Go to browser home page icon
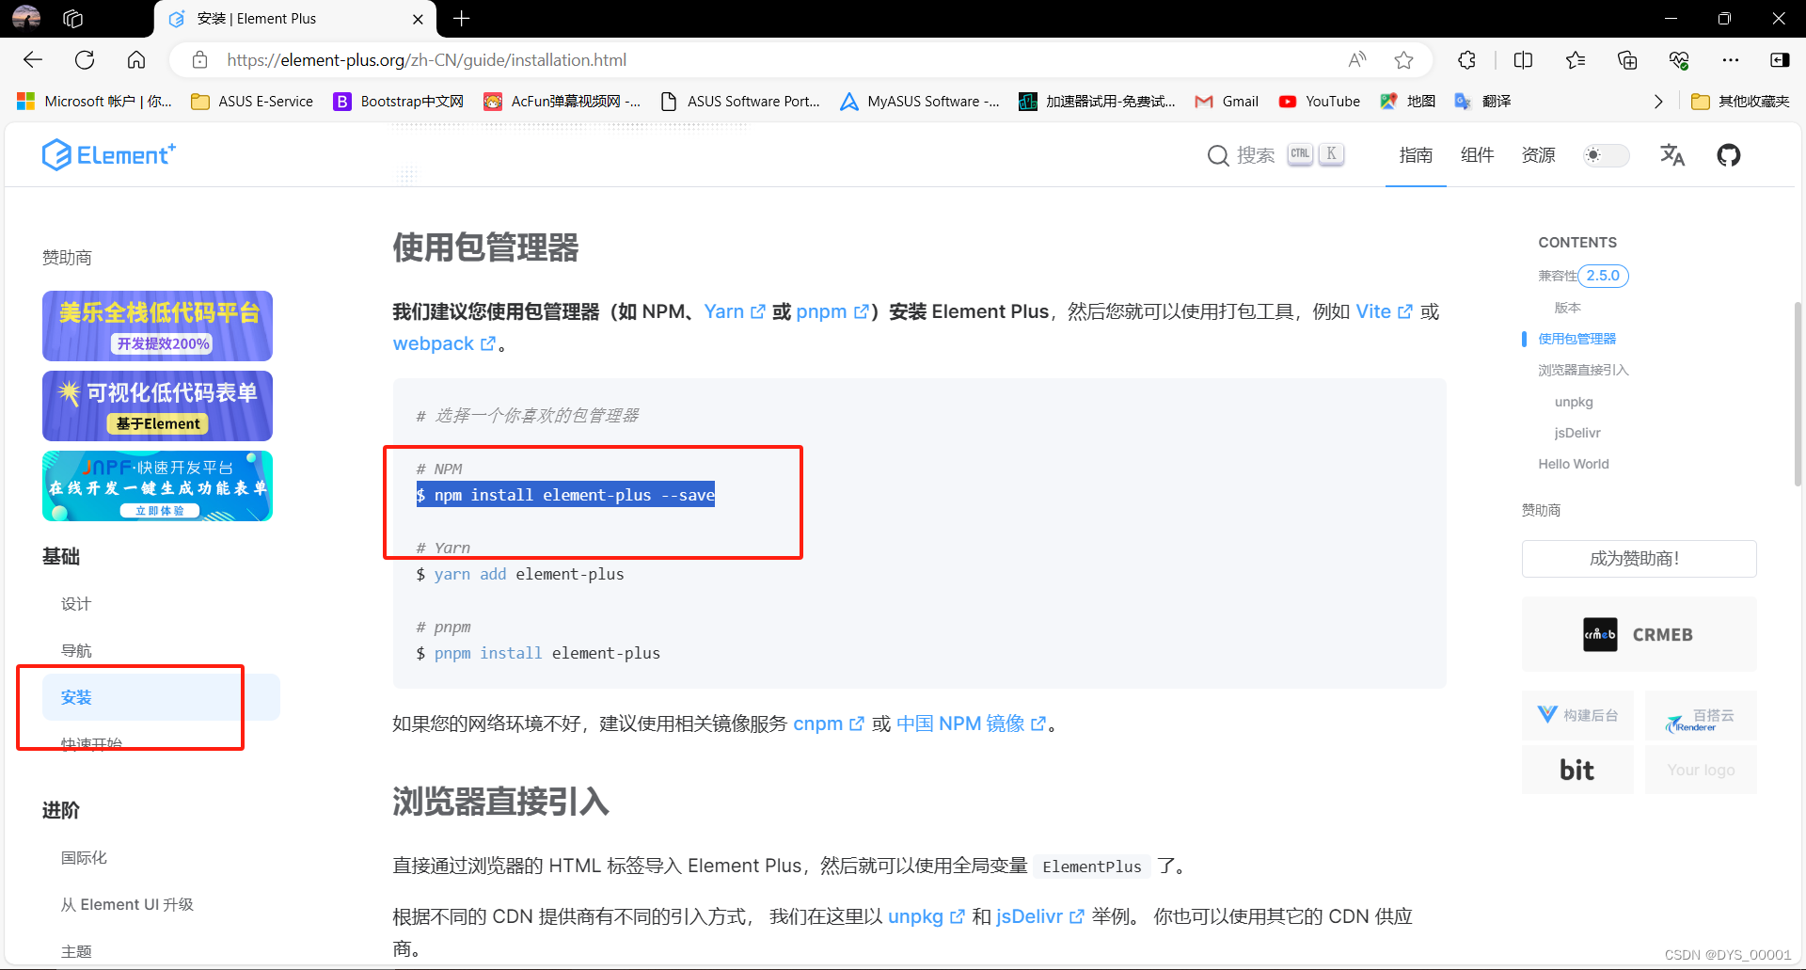This screenshot has width=1806, height=970. [x=136, y=60]
